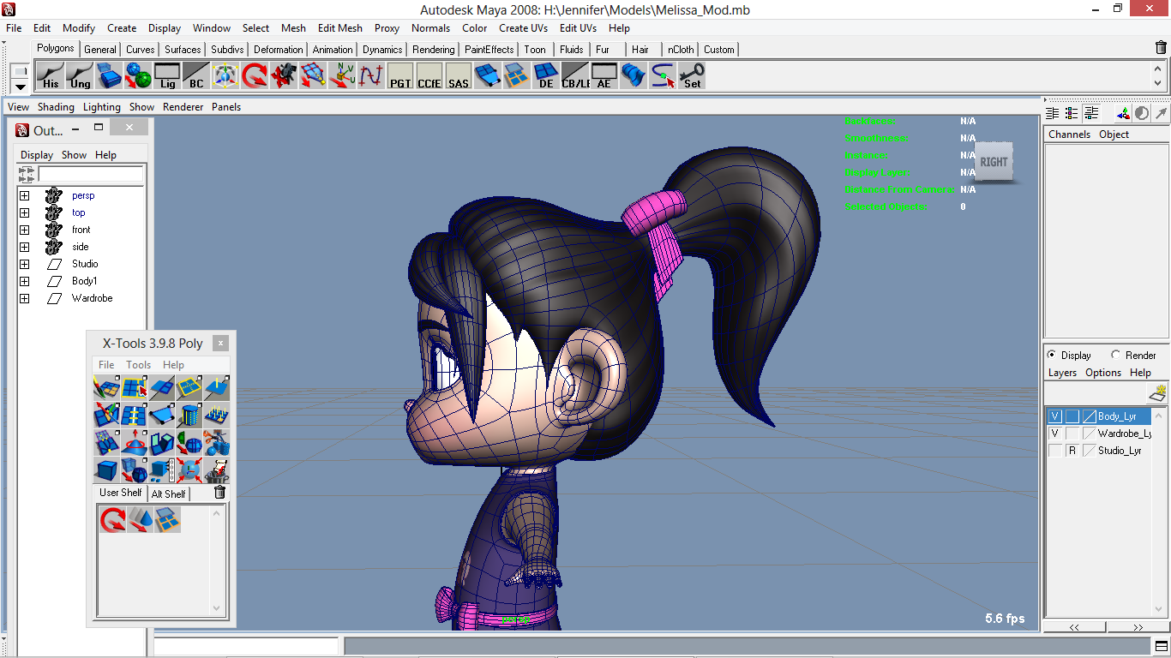Select X-Tools striped cylinder tool
Viewport: 1171px width, 658px height.
[x=189, y=416]
